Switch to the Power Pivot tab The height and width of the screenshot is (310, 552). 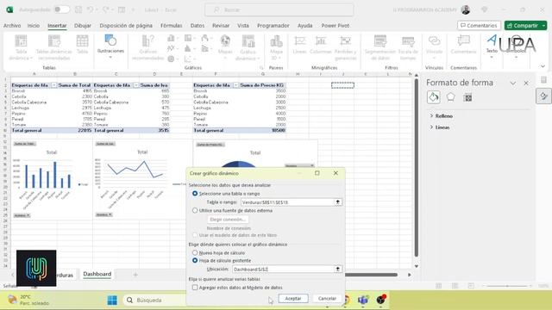click(x=336, y=26)
